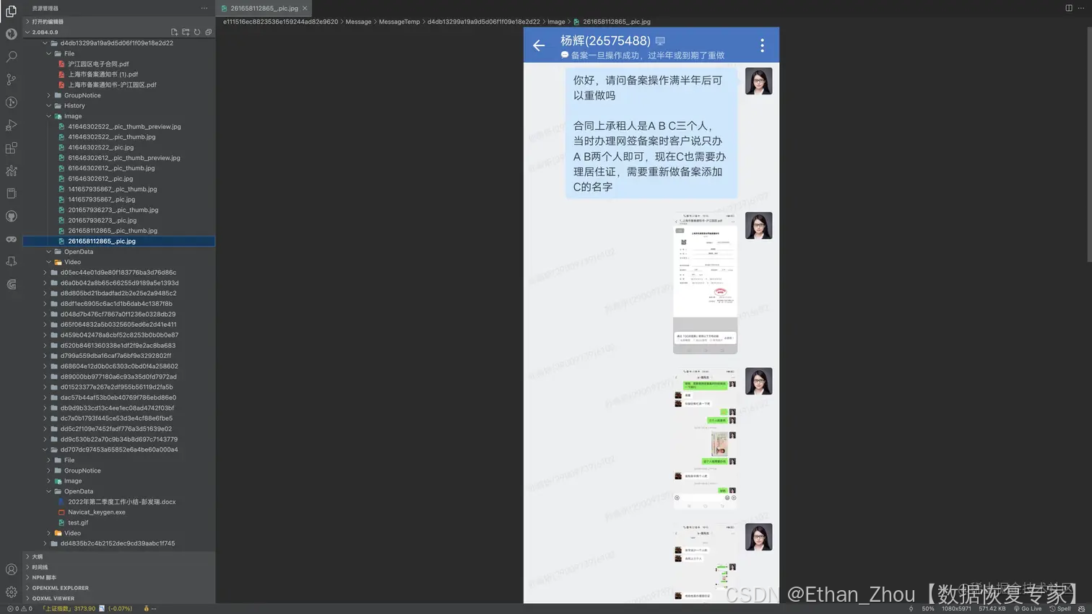Open the Explorer panel's more actions menu
Screen dimensions: 1092x614
204,8
